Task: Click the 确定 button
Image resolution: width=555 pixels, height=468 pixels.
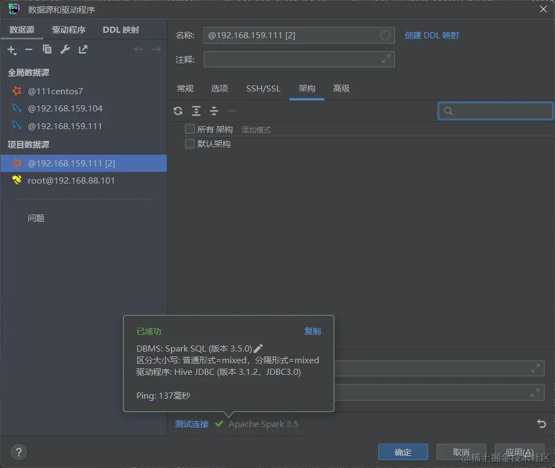Action: pyautogui.click(x=403, y=452)
